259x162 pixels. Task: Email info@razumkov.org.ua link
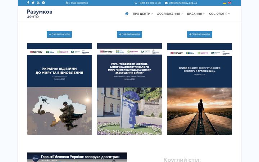point(181,3)
